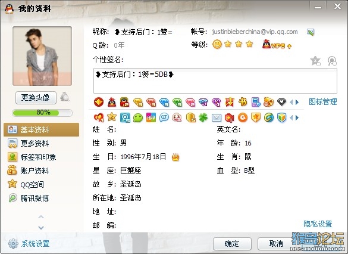Click the blue diamond level 3 badge
Screen dimensions: 348x254
164,103
